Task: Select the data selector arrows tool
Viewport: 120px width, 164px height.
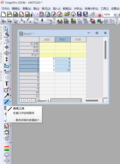Action: tap(7, 59)
